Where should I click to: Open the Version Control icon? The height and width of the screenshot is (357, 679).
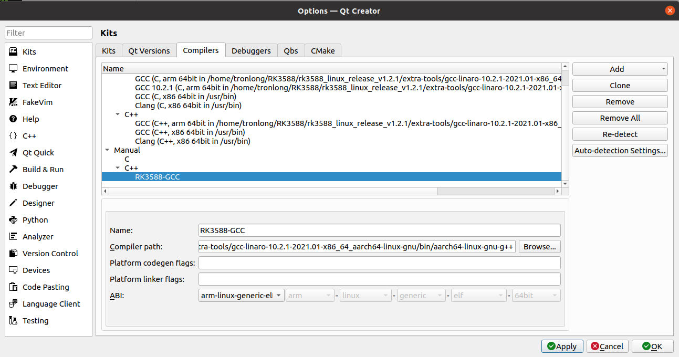[14, 254]
